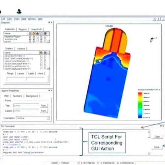Click the Font button beside Title
Image resolution: width=165 pixels, height=165 pixels.
click(44, 106)
